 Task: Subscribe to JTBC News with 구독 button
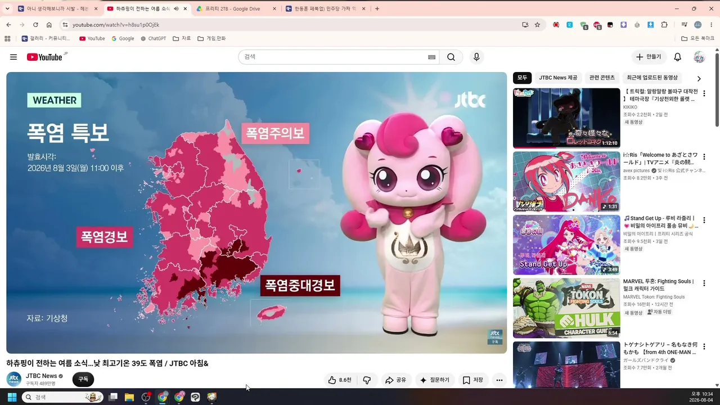point(83,380)
